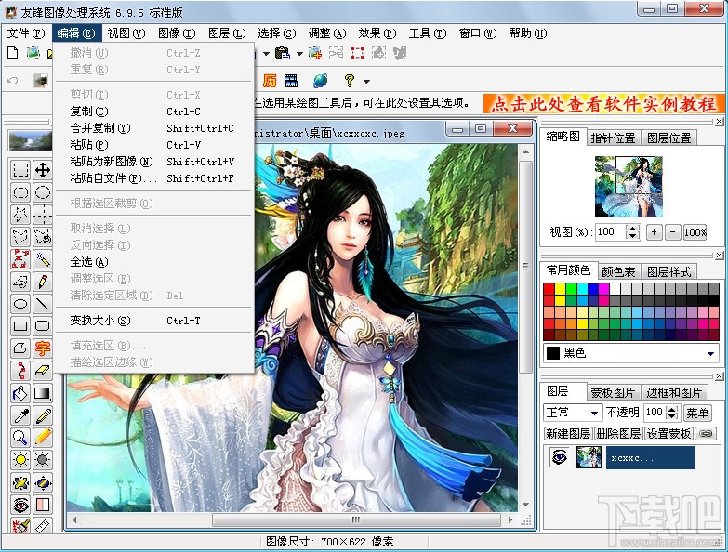Click the 100% zoom reset button
The height and width of the screenshot is (552, 728).
click(695, 232)
